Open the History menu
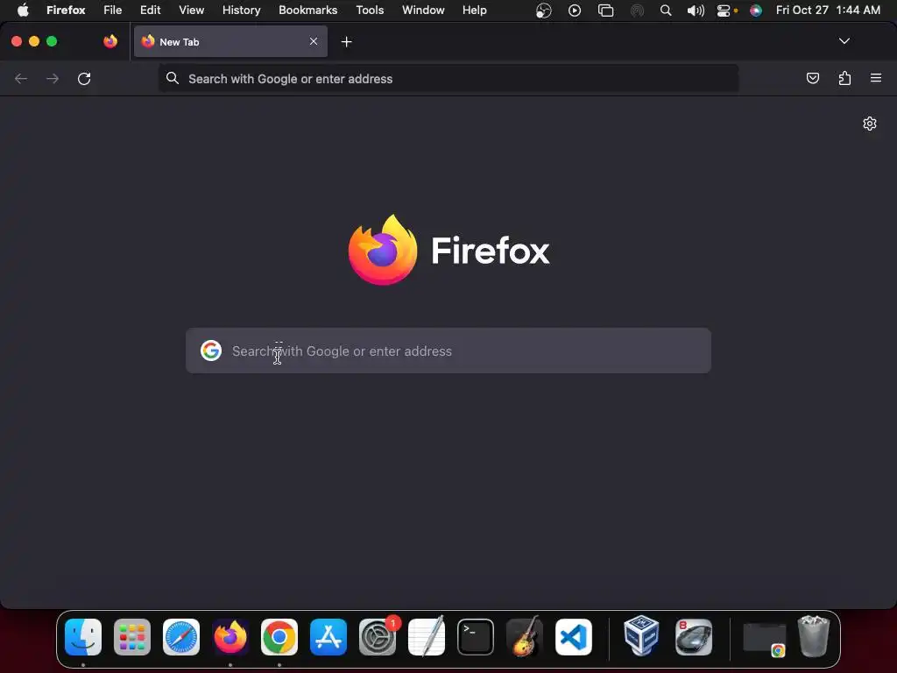The width and height of the screenshot is (897, 673). (242, 10)
